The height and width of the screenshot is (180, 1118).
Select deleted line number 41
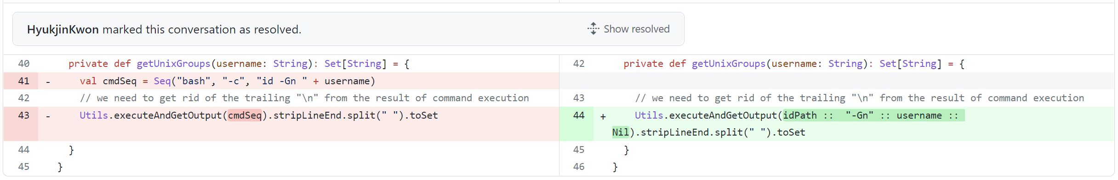pos(23,81)
